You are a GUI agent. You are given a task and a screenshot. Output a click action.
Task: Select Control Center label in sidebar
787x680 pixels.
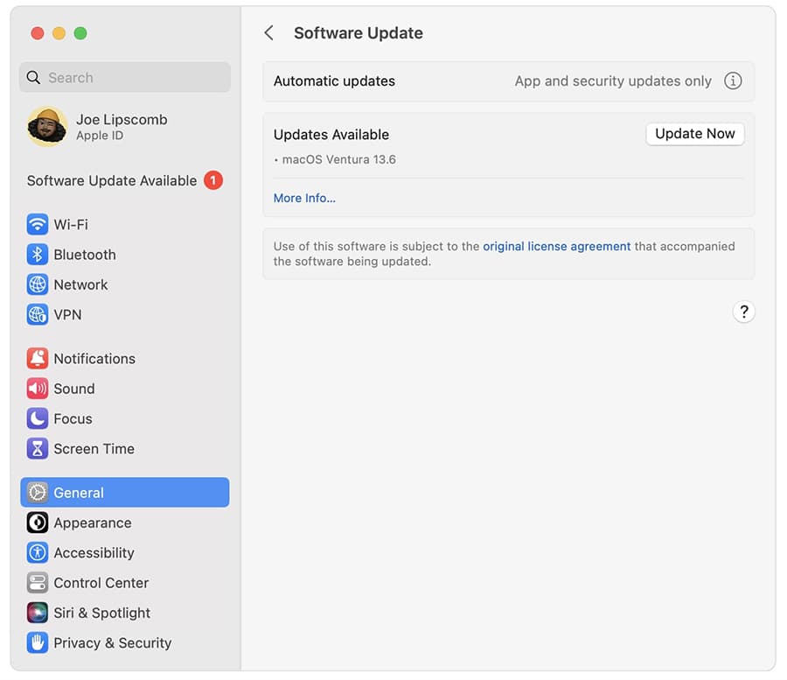101,583
